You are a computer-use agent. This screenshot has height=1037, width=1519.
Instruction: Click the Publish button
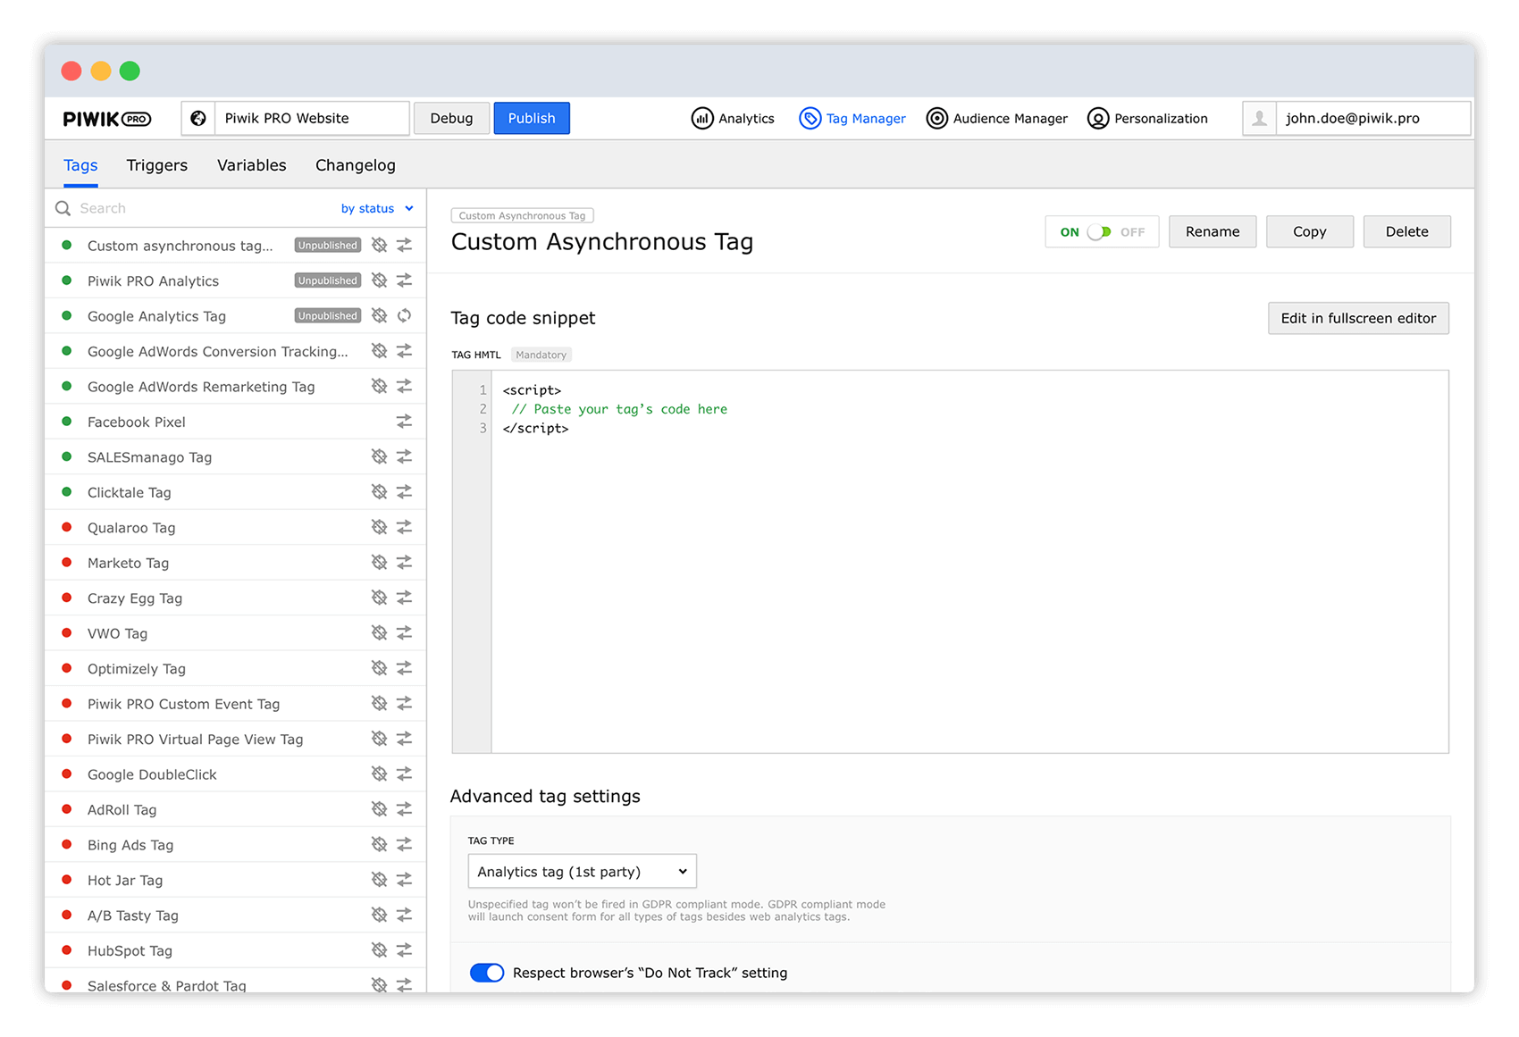point(531,118)
